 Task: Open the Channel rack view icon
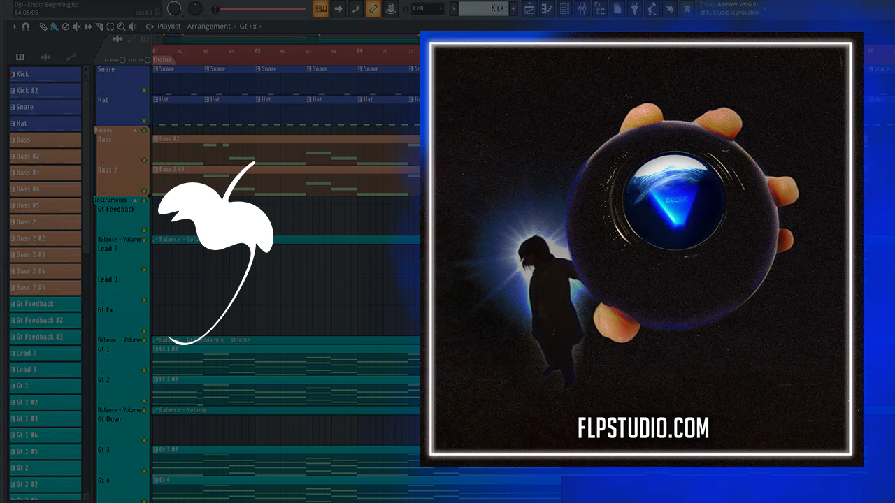(565, 8)
